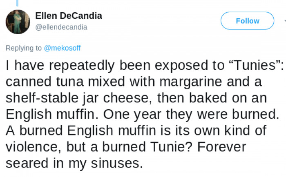Click the phrase "canned tuna mixed with margarine"
The width and height of the screenshot is (286, 177).
114,82
